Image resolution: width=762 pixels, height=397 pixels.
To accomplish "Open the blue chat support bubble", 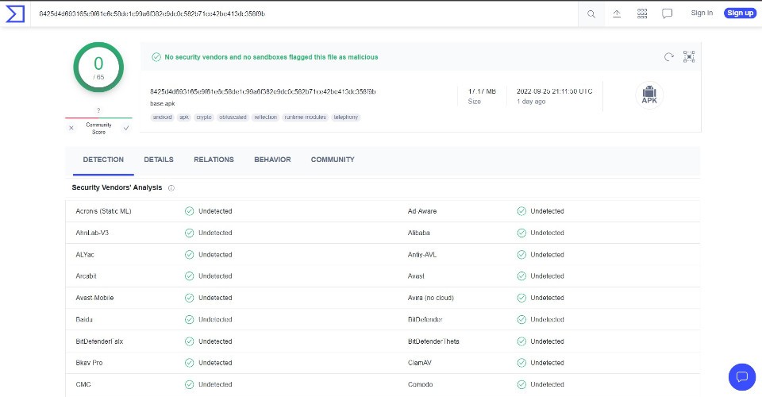I will coord(742,376).
